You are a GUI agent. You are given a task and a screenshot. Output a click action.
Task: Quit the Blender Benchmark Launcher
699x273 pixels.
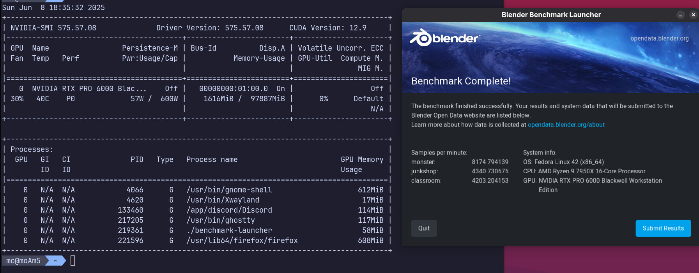[x=424, y=228]
